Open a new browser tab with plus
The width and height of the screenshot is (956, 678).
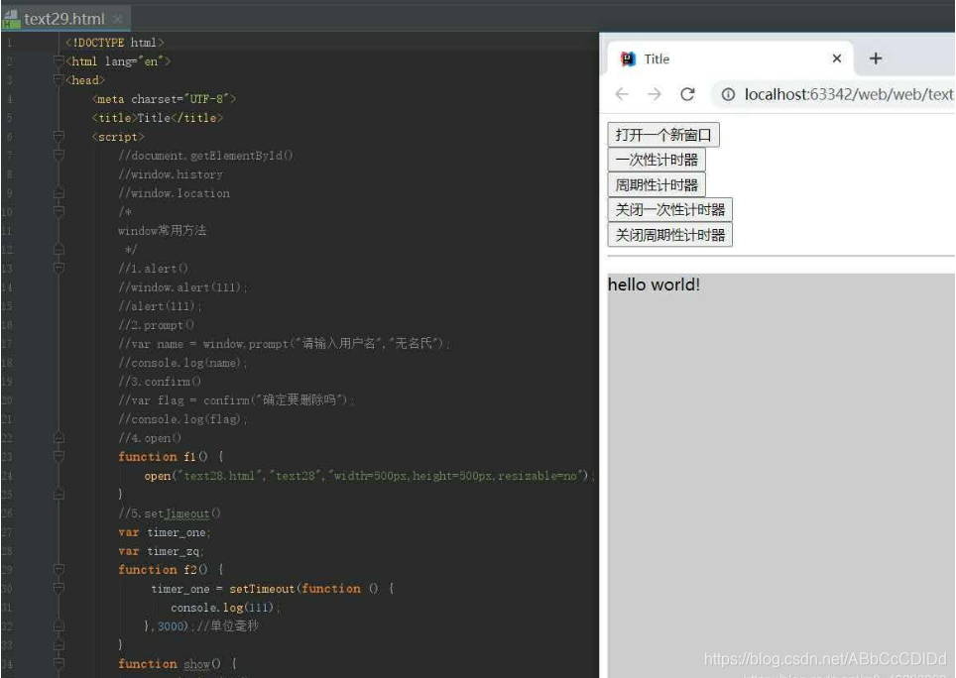pos(876,58)
